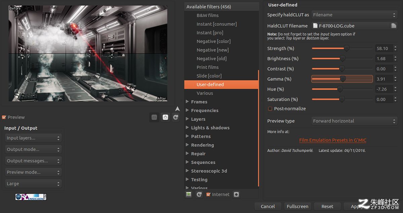
Task: Click the Reset button
Action: coord(327,207)
